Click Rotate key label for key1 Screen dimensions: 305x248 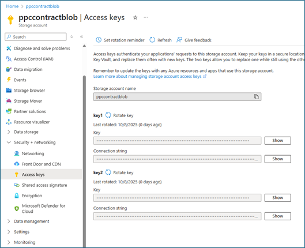[x=123, y=115]
